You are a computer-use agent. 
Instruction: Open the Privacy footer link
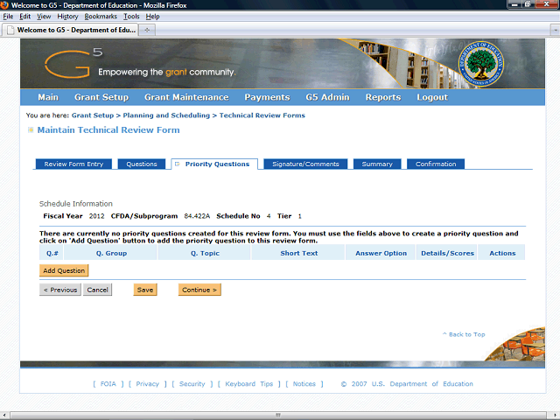coord(148,384)
